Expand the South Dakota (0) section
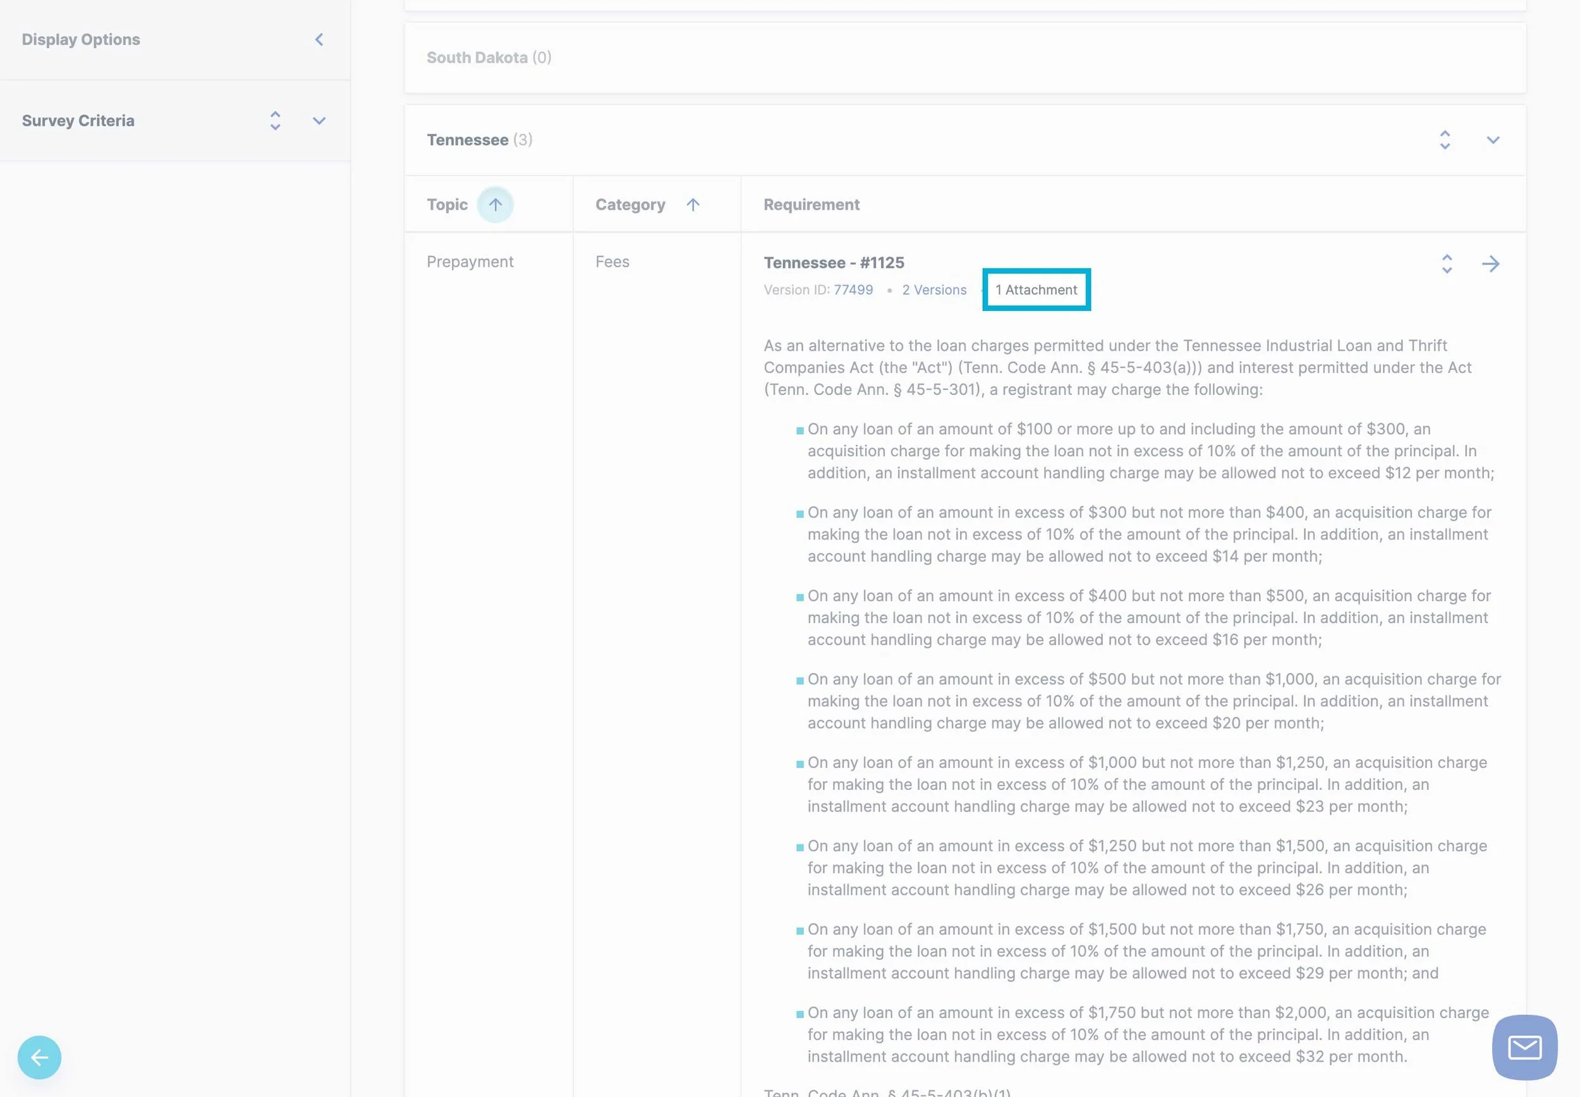 (x=489, y=58)
